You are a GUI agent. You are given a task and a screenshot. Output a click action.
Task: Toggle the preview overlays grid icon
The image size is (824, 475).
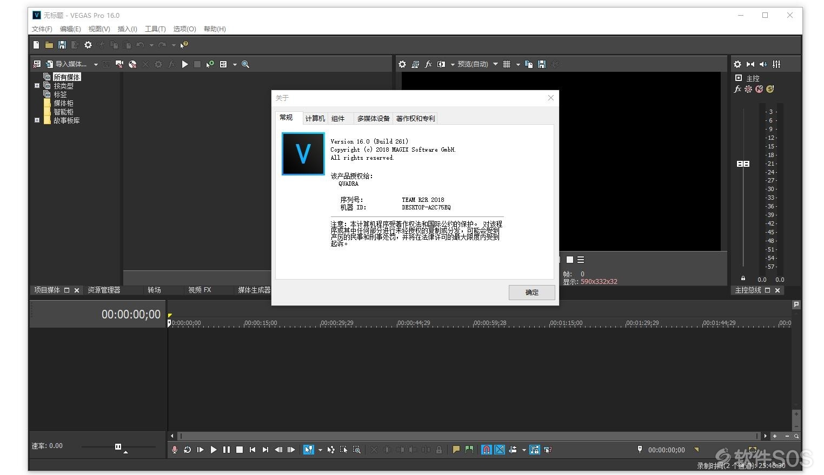(507, 64)
